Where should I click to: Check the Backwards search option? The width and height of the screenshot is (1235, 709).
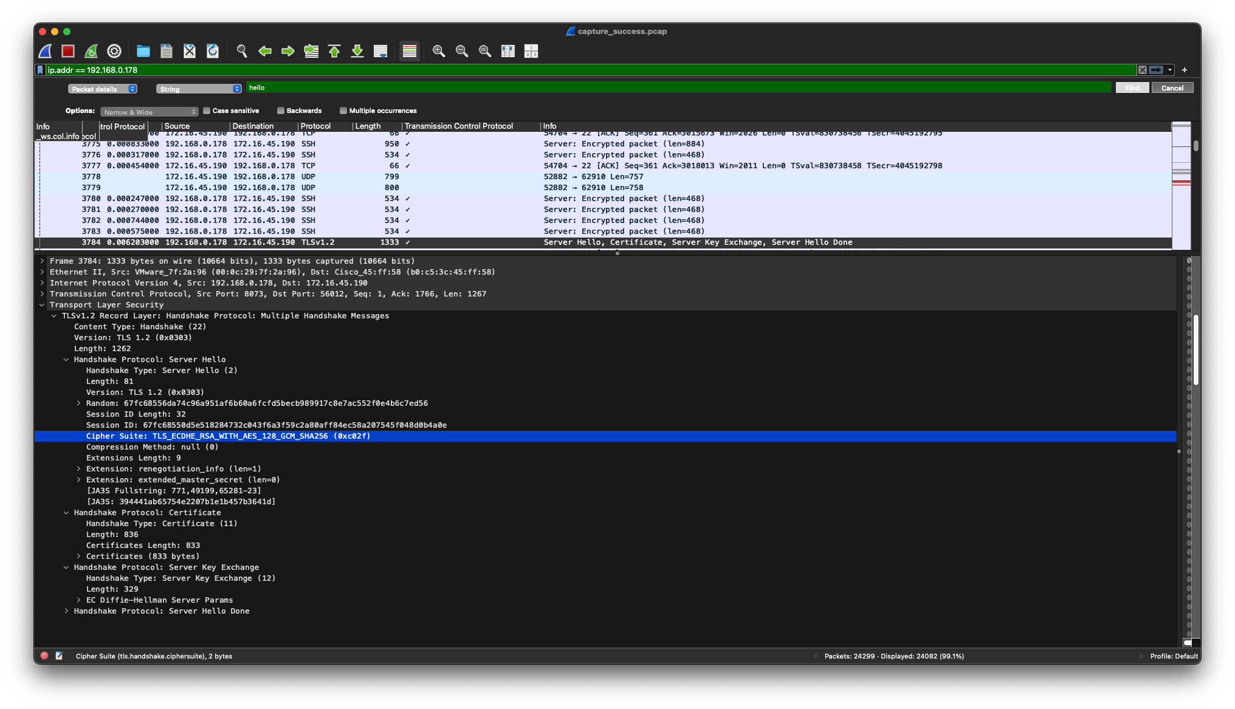(x=281, y=111)
